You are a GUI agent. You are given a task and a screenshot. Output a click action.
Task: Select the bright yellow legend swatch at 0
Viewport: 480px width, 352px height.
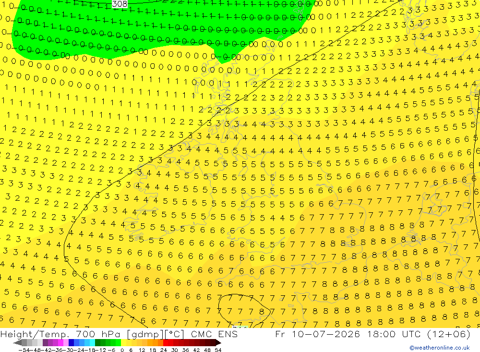coord(123,342)
